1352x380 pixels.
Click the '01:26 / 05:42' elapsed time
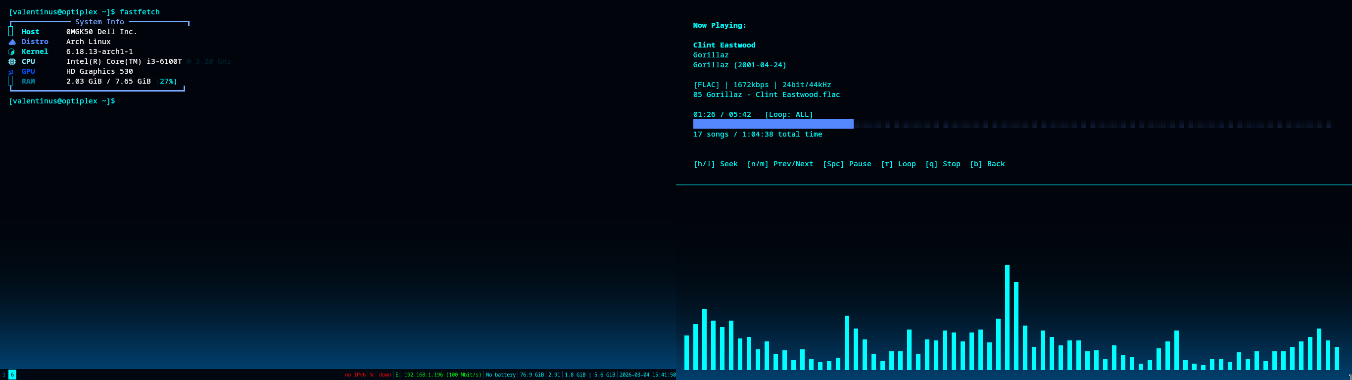tap(722, 115)
